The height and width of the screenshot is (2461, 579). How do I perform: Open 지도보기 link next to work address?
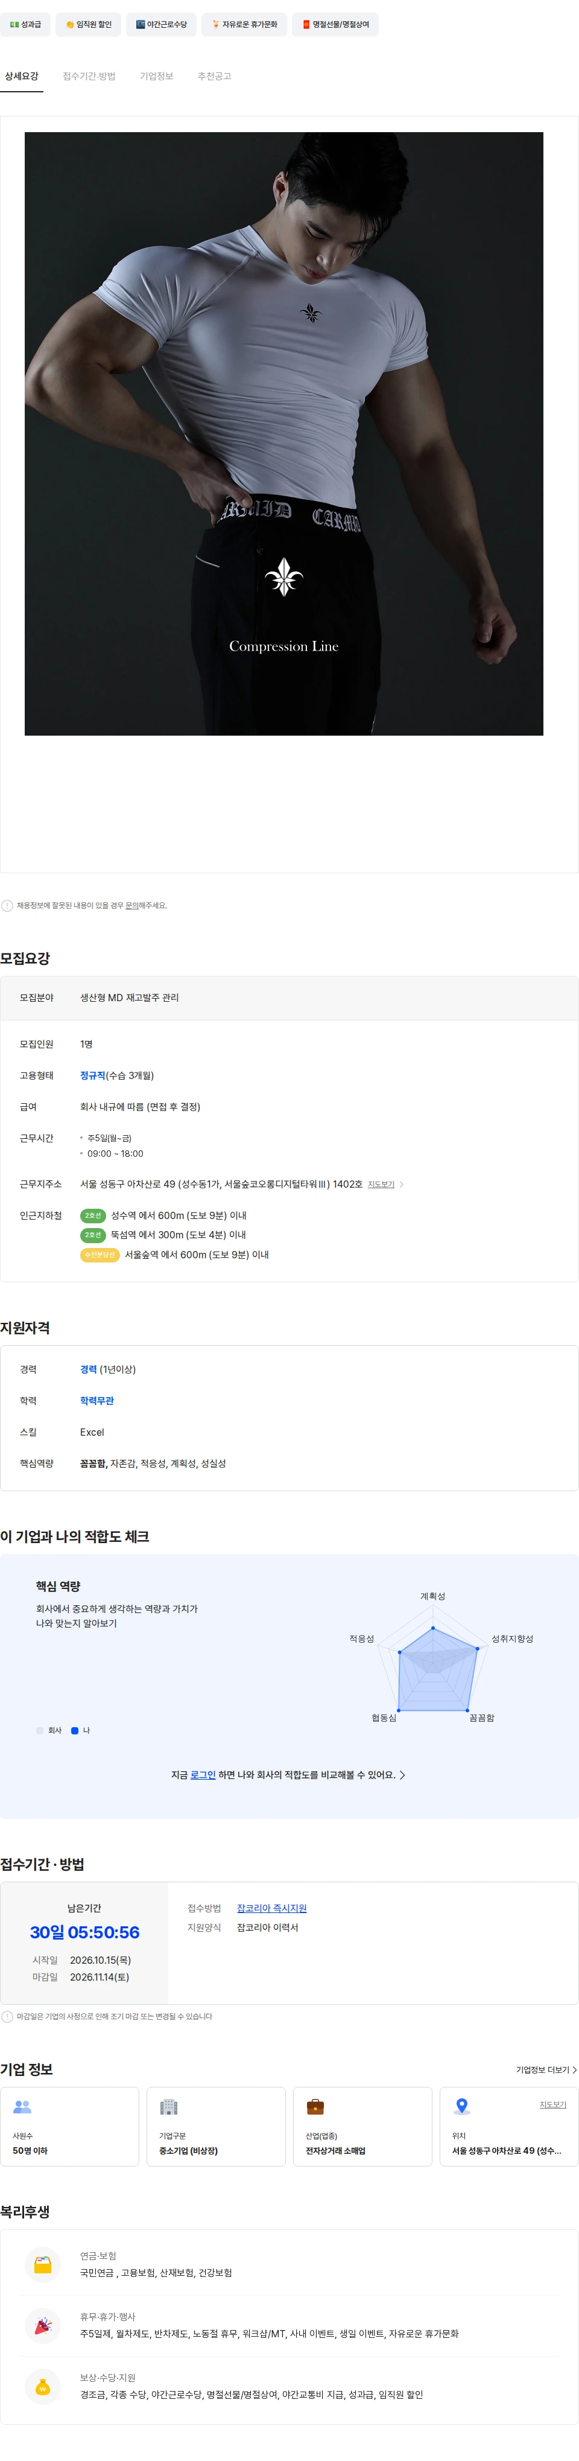pos(381,1185)
